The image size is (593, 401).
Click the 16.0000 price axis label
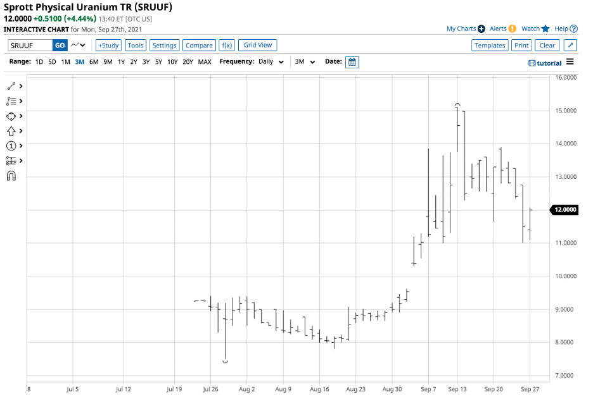566,77
